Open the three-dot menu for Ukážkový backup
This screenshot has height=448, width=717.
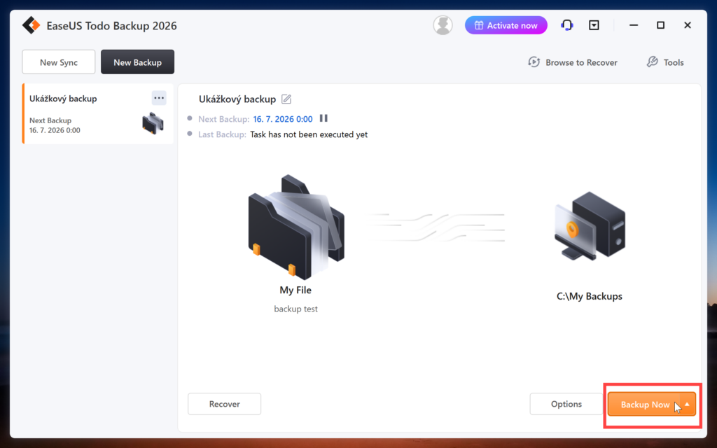159,98
